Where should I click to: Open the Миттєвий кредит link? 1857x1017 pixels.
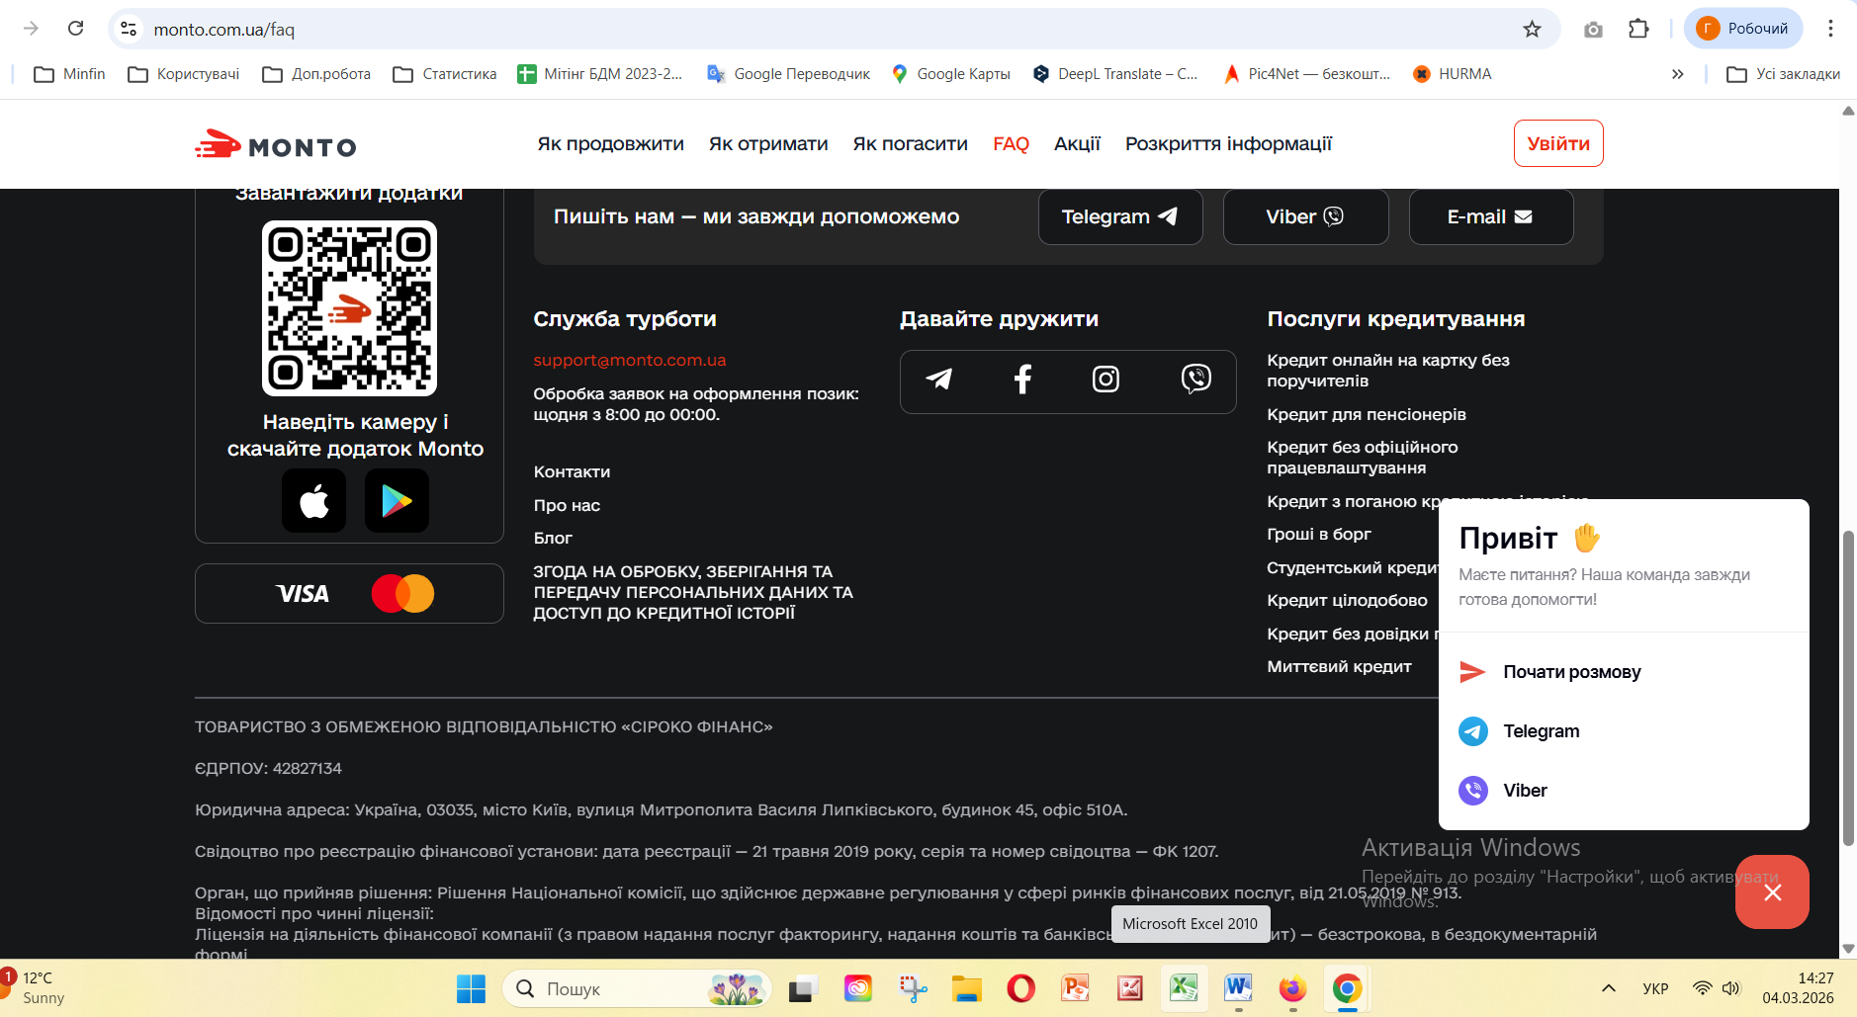pos(1339,667)
